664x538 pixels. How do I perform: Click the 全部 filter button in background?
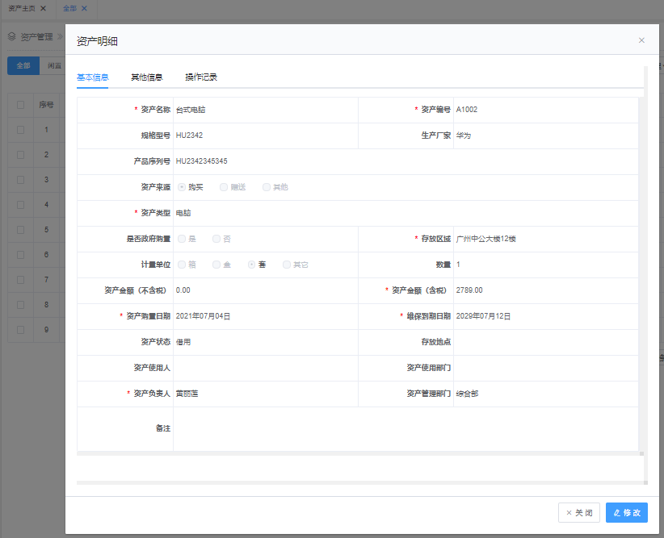(23, 65)
